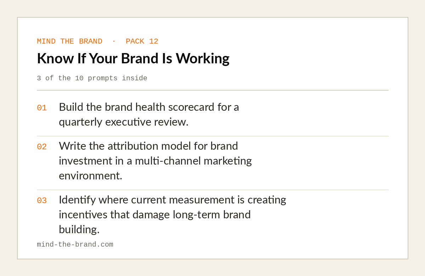
Task: Click the 'investment in a multi-channel marketing' line
Action: (155, 161)
